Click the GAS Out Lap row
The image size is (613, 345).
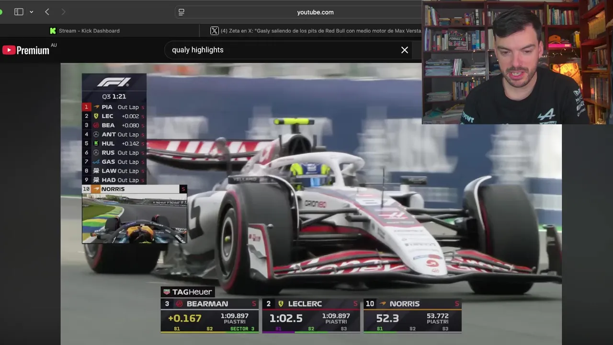(x=114, y=162)
